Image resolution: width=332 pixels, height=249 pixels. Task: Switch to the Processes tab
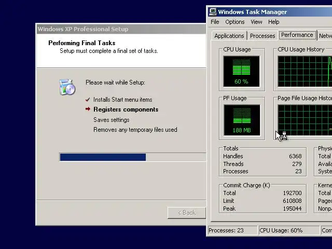(x=262, y=36)
